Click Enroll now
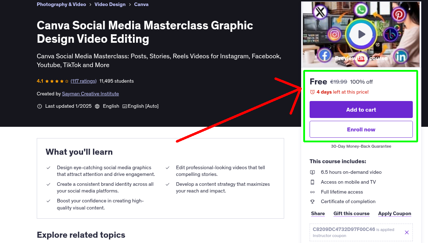Viewport: 428px width, 243px height. [361, 129]
